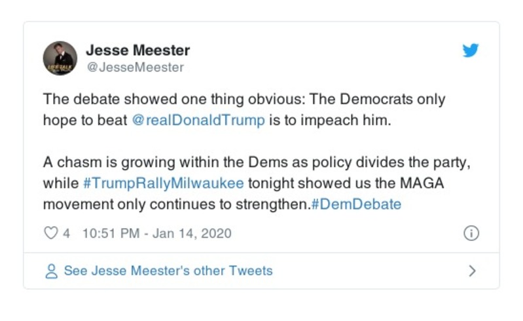Click the Jan 14, 2020 date
523x321 pixels.
click(x=192, y=233)
